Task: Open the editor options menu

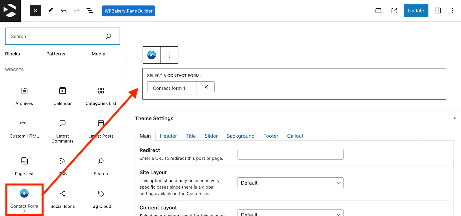Action: [x=452, y=11]
